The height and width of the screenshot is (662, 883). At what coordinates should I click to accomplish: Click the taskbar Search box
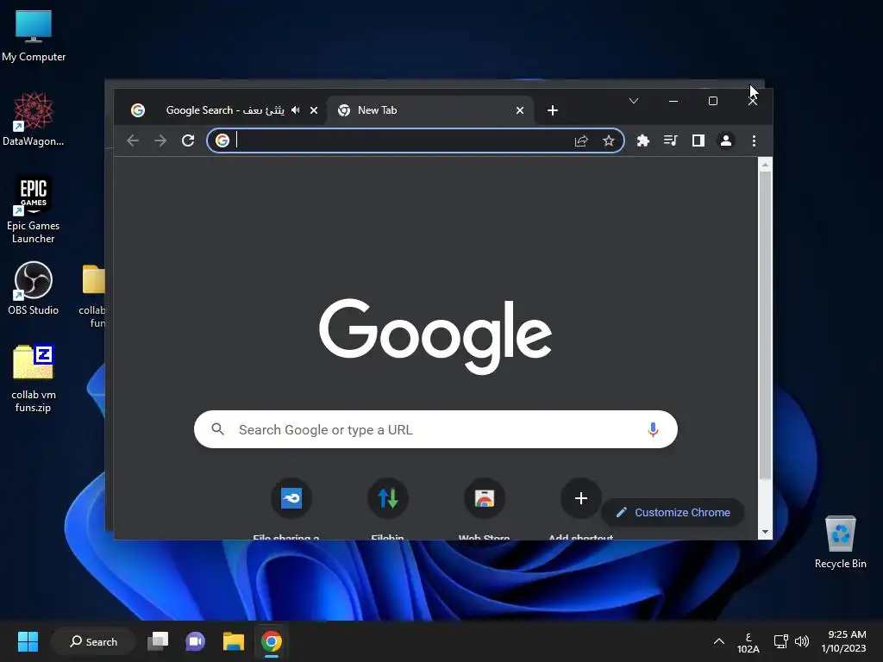[x=93, y=641]
